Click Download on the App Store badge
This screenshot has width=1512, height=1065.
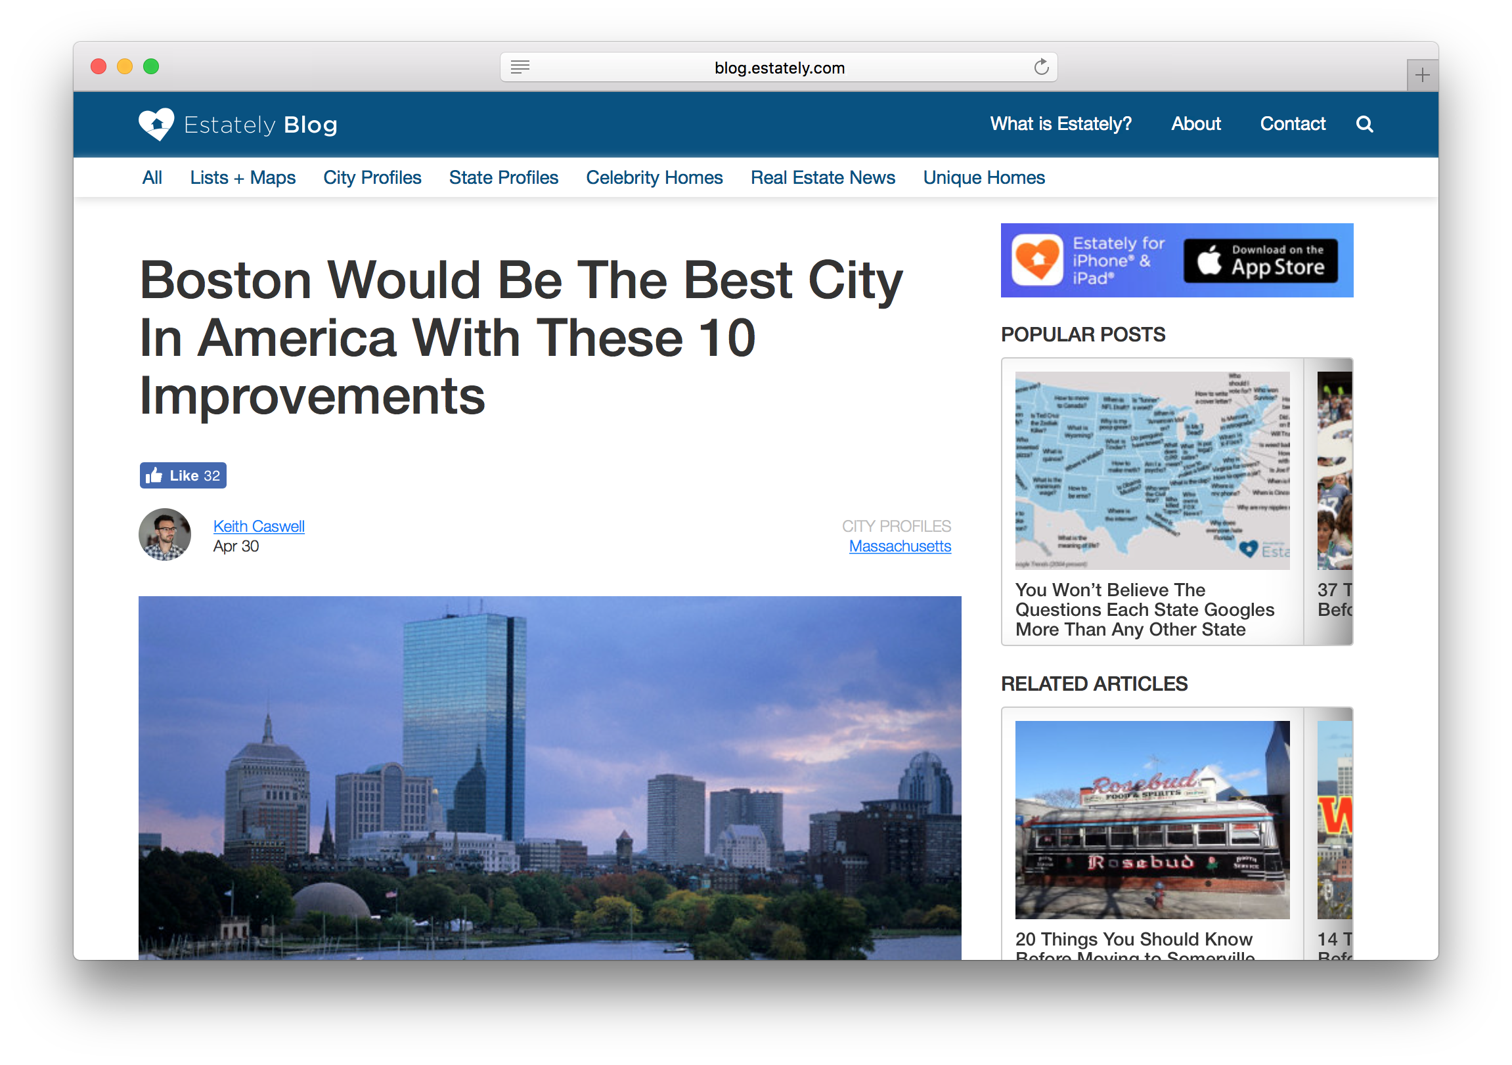pyautogui.click(x=1260, y=261)
